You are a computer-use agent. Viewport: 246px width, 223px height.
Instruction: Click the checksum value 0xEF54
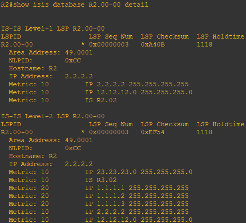(153, 132)
